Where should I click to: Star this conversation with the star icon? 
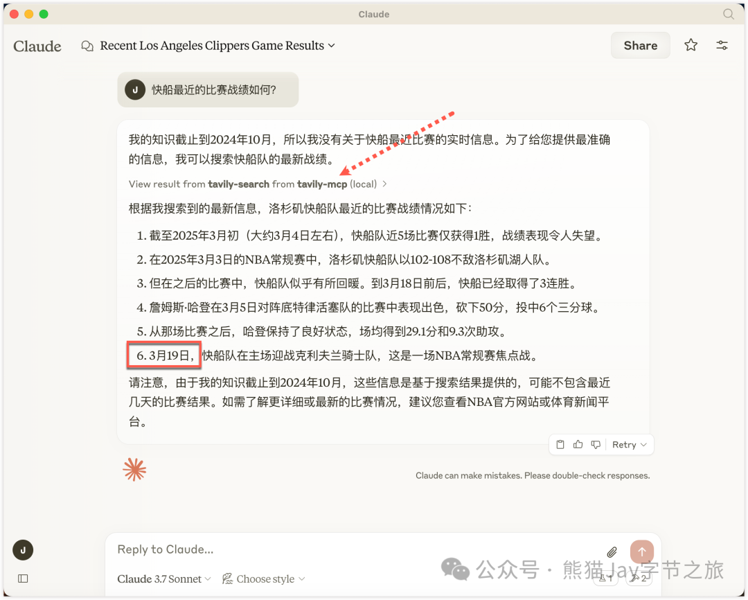coord(691,45)
